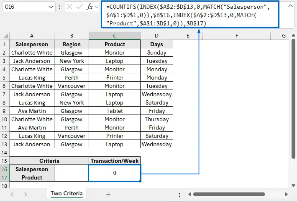Select row 14 header
Screen dimensions: 297x202
tap(4, 152)
